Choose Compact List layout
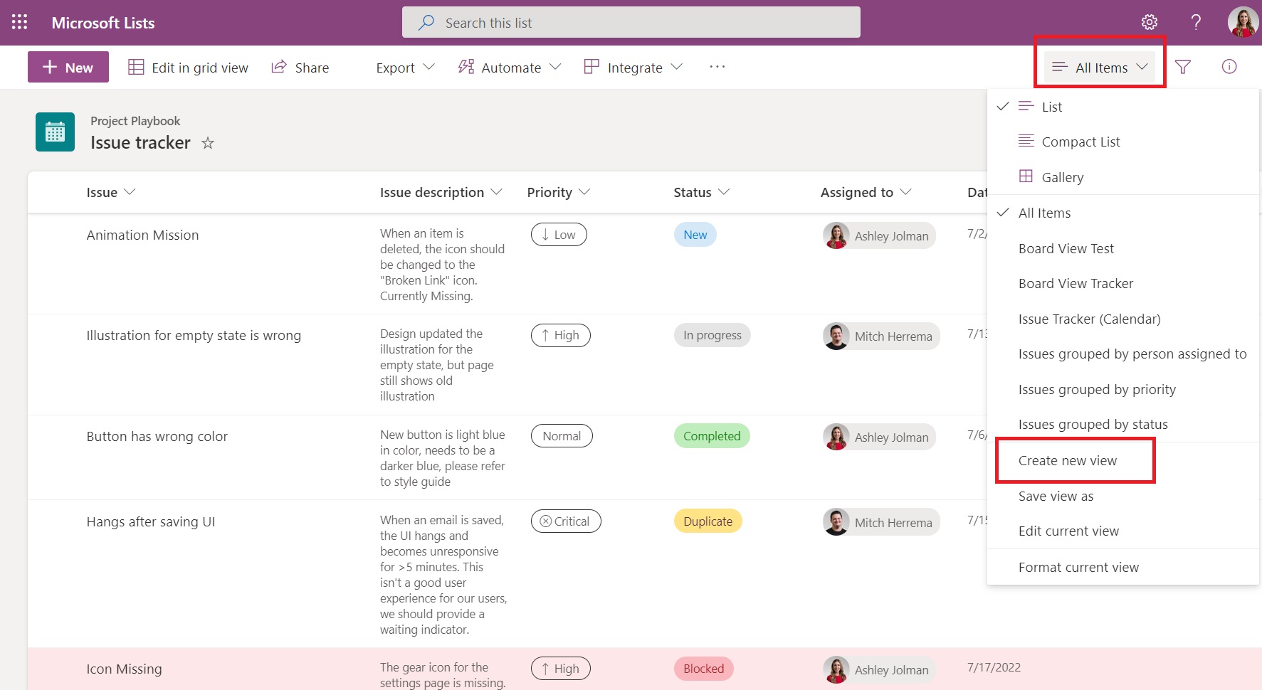This screenshot has height=690, width=1262. tap(1123, 142)
